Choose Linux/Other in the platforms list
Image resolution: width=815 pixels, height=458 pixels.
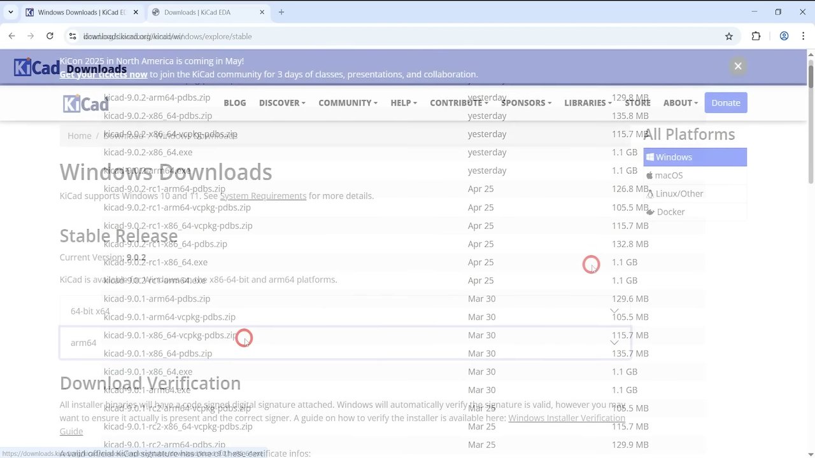coord(695,193)
